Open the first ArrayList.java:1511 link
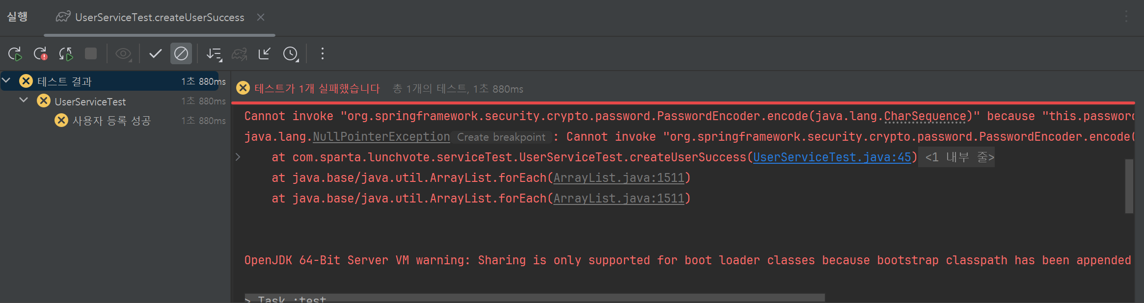This screenshot has height=303, width=1144. (619, 178)
